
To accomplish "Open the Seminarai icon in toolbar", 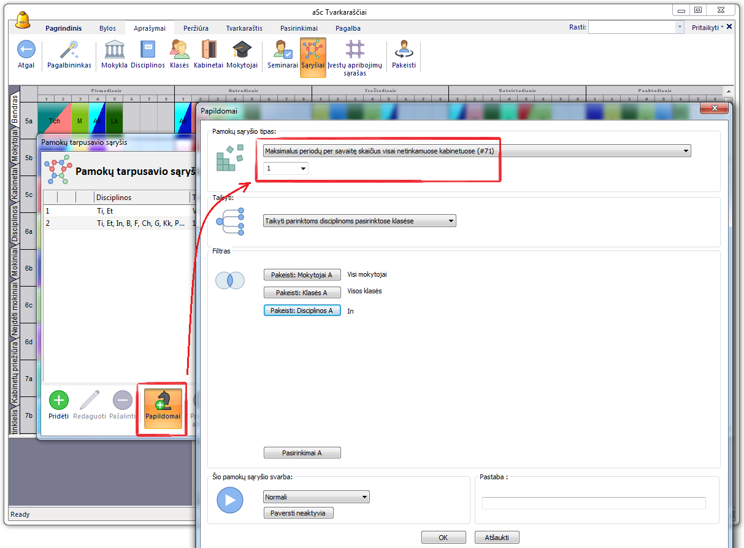I will tap(283, 50).
